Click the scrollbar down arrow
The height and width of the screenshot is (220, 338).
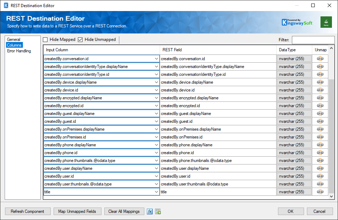coord(332,196)
